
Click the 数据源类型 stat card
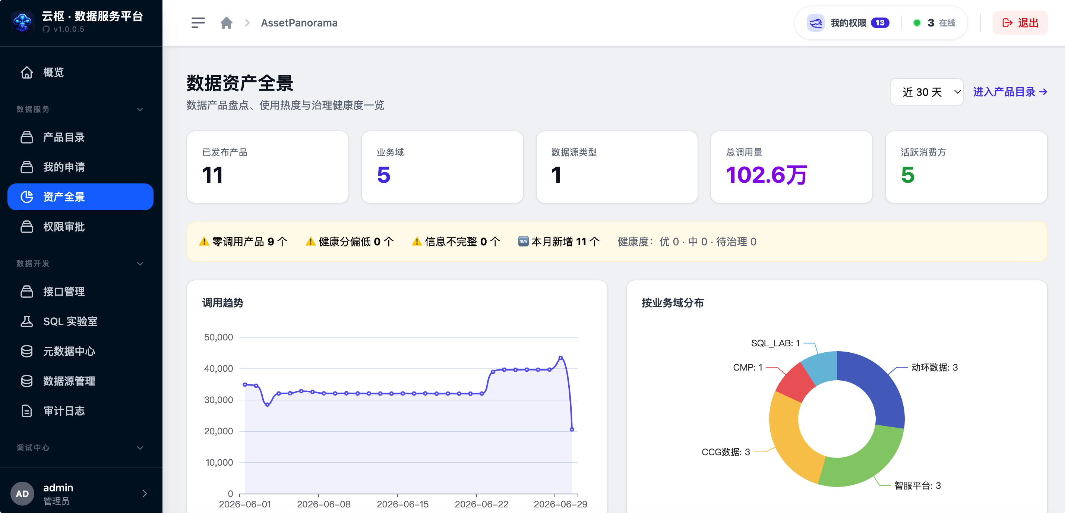click(616, 167)
